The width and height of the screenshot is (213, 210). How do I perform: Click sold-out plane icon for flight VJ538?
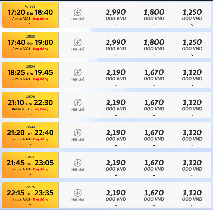[78, 42]
